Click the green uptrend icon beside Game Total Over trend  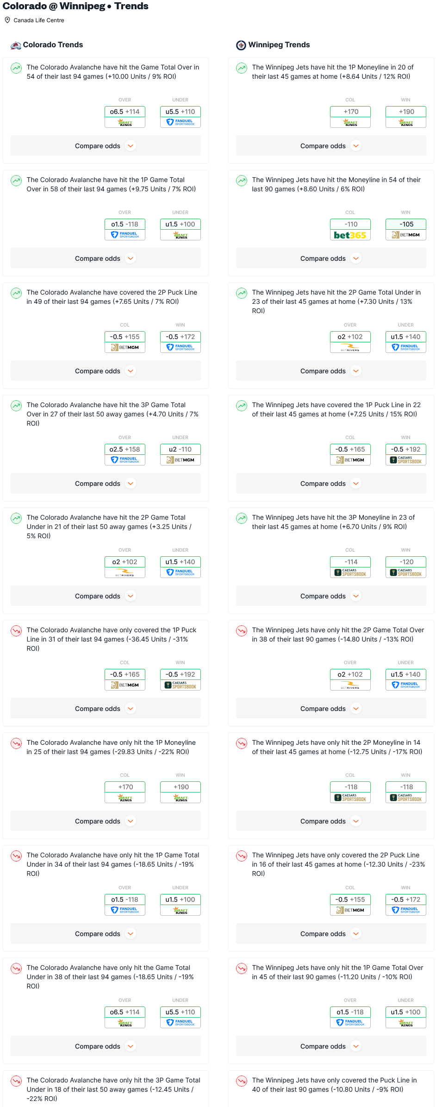click(16, 68)
